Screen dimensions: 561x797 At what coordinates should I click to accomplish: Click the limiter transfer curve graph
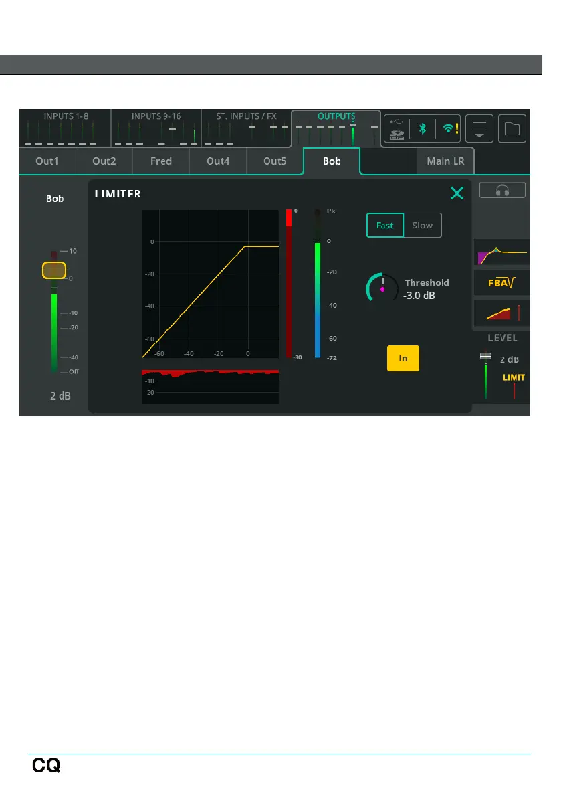210,284
